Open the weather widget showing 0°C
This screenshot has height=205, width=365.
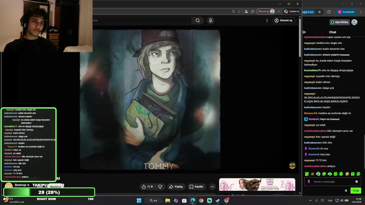(x=14, y=200)
